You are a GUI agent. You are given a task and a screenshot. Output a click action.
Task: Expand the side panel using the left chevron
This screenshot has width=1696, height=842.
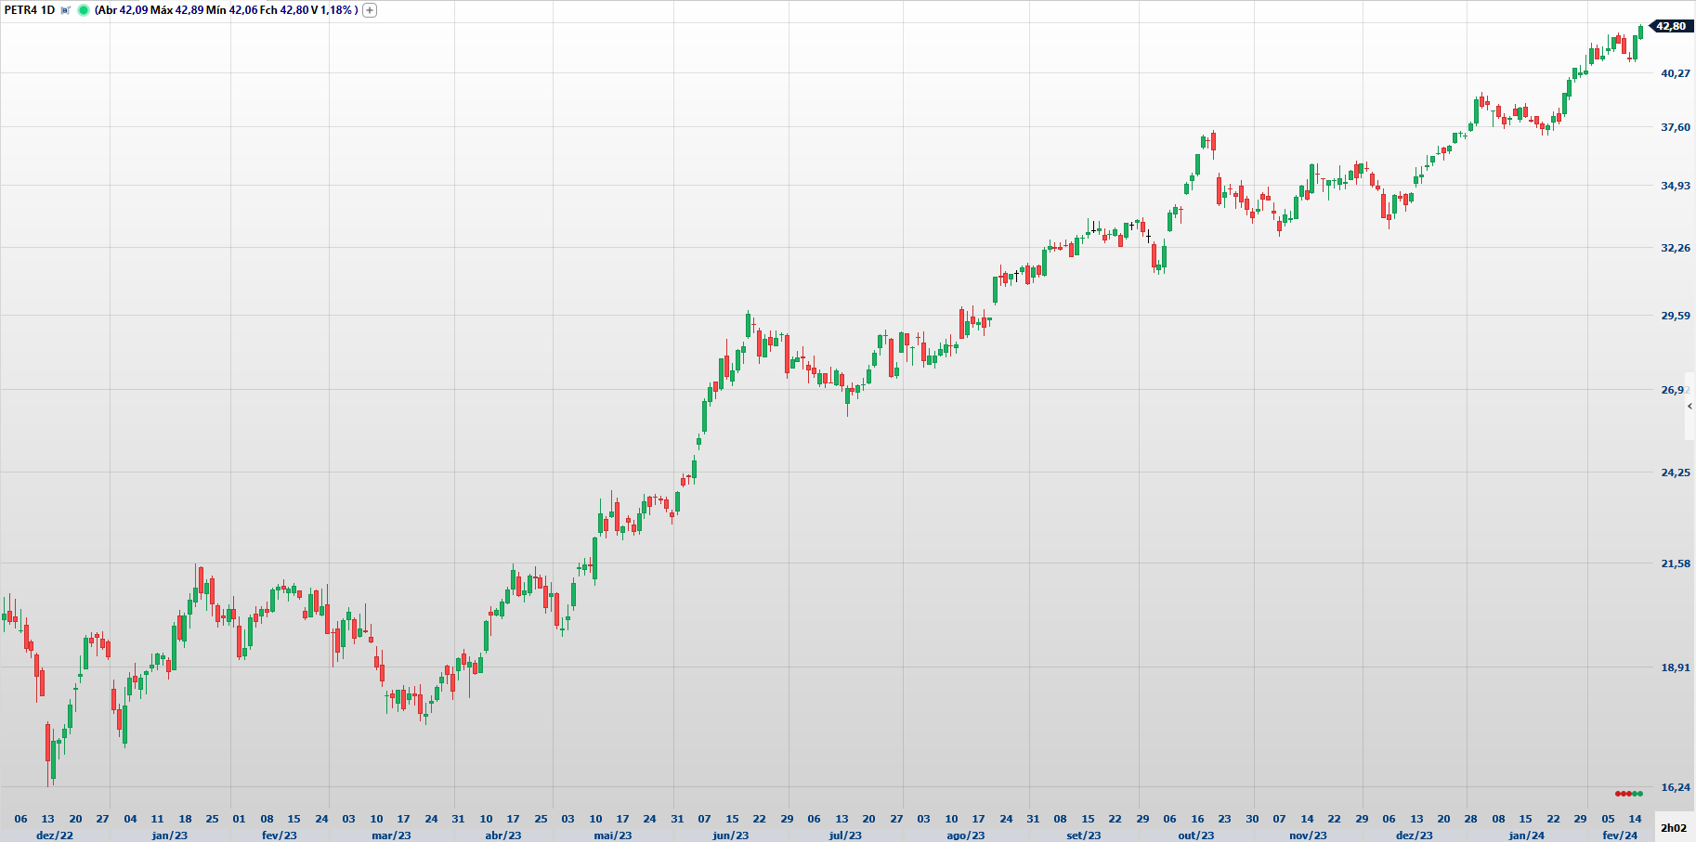[1689, 407]
